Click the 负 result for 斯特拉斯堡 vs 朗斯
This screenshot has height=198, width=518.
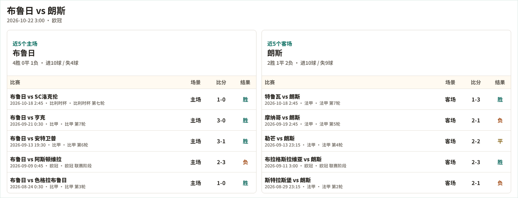click(x=500, y=183)
